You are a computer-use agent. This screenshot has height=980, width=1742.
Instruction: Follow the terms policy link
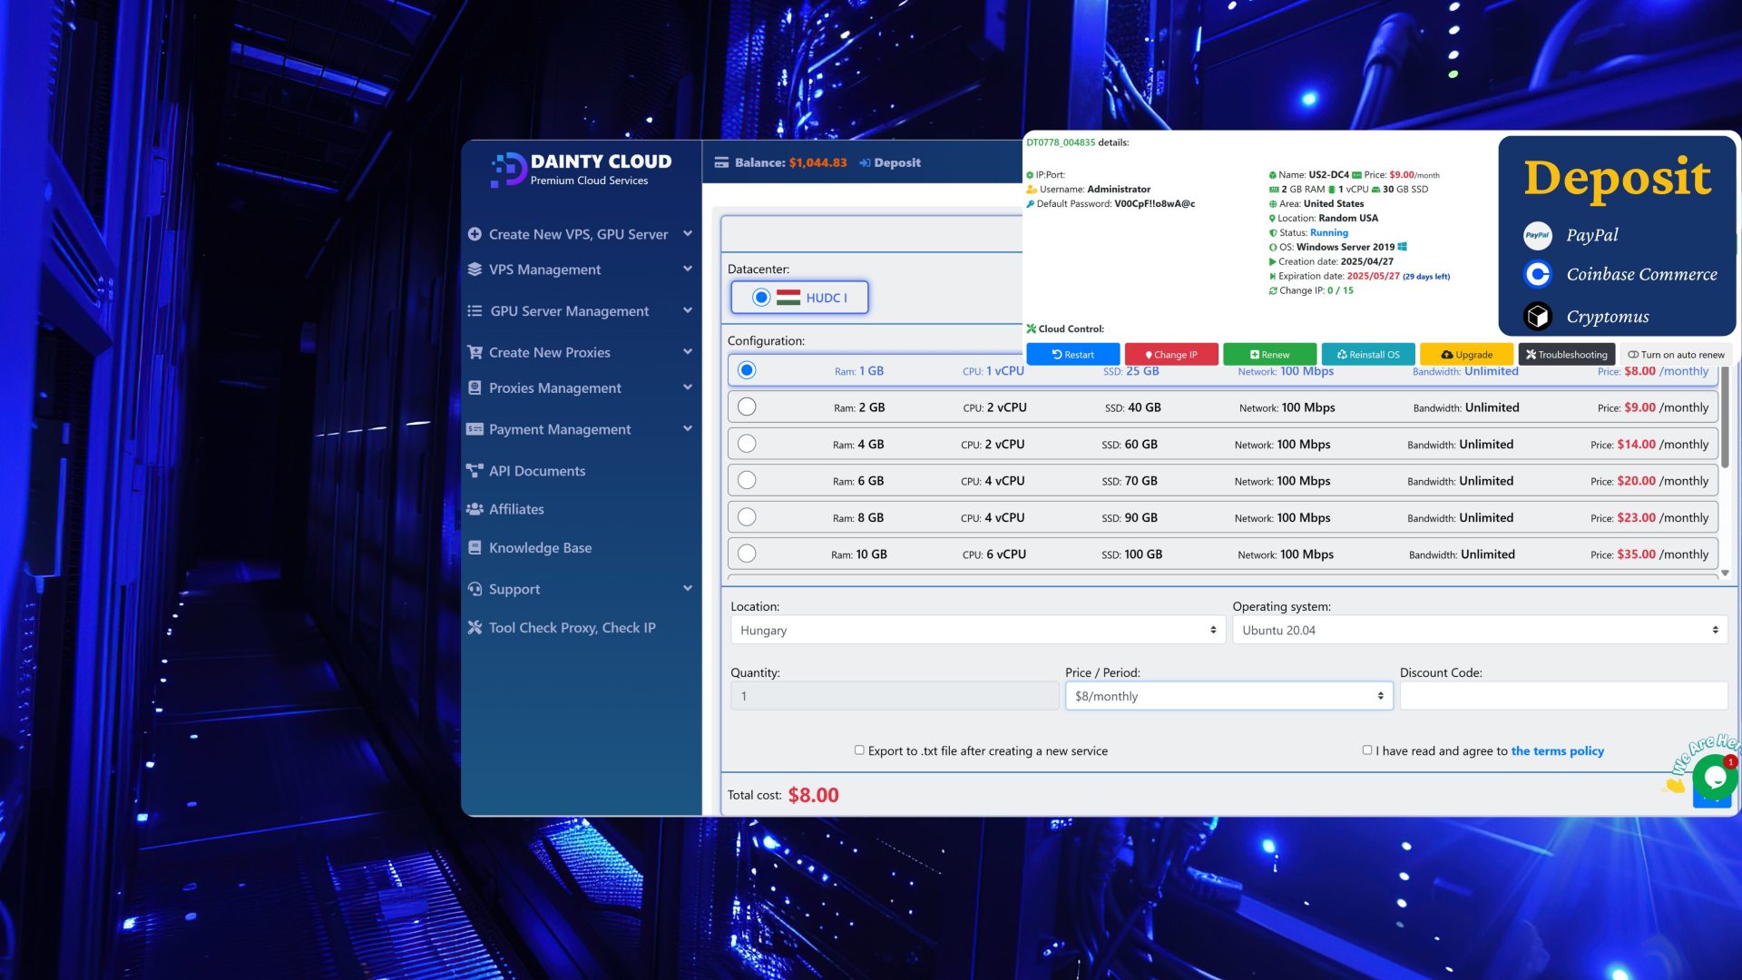click(x=1557, y=750)
